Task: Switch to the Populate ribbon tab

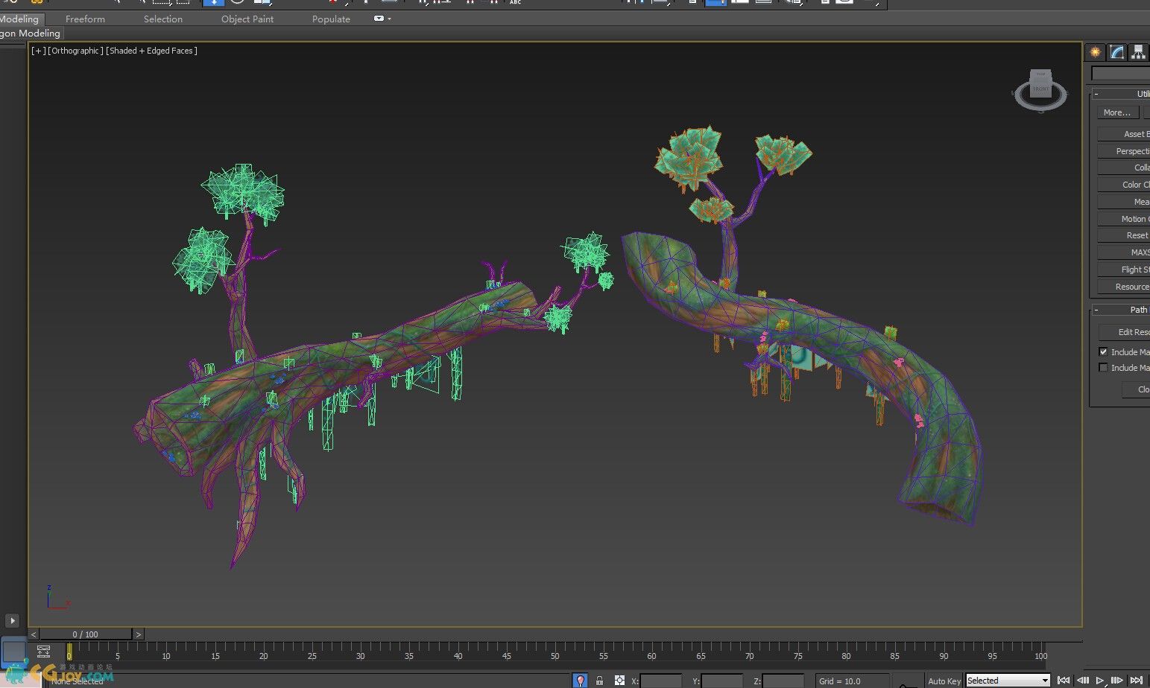Action: 331,19
